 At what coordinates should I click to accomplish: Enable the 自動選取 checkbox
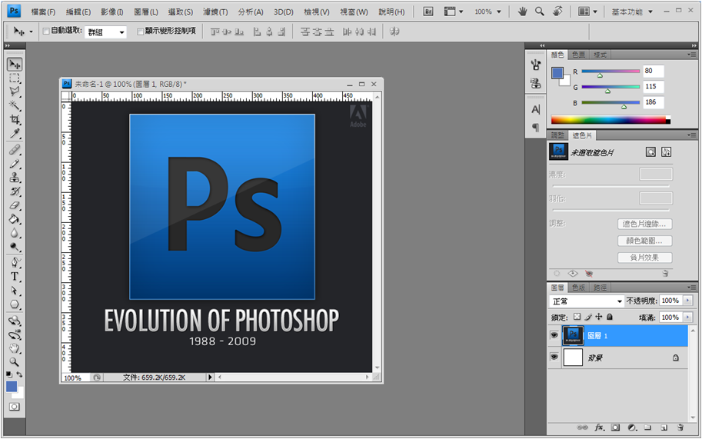pyautogui.click(x=46, y=32)
